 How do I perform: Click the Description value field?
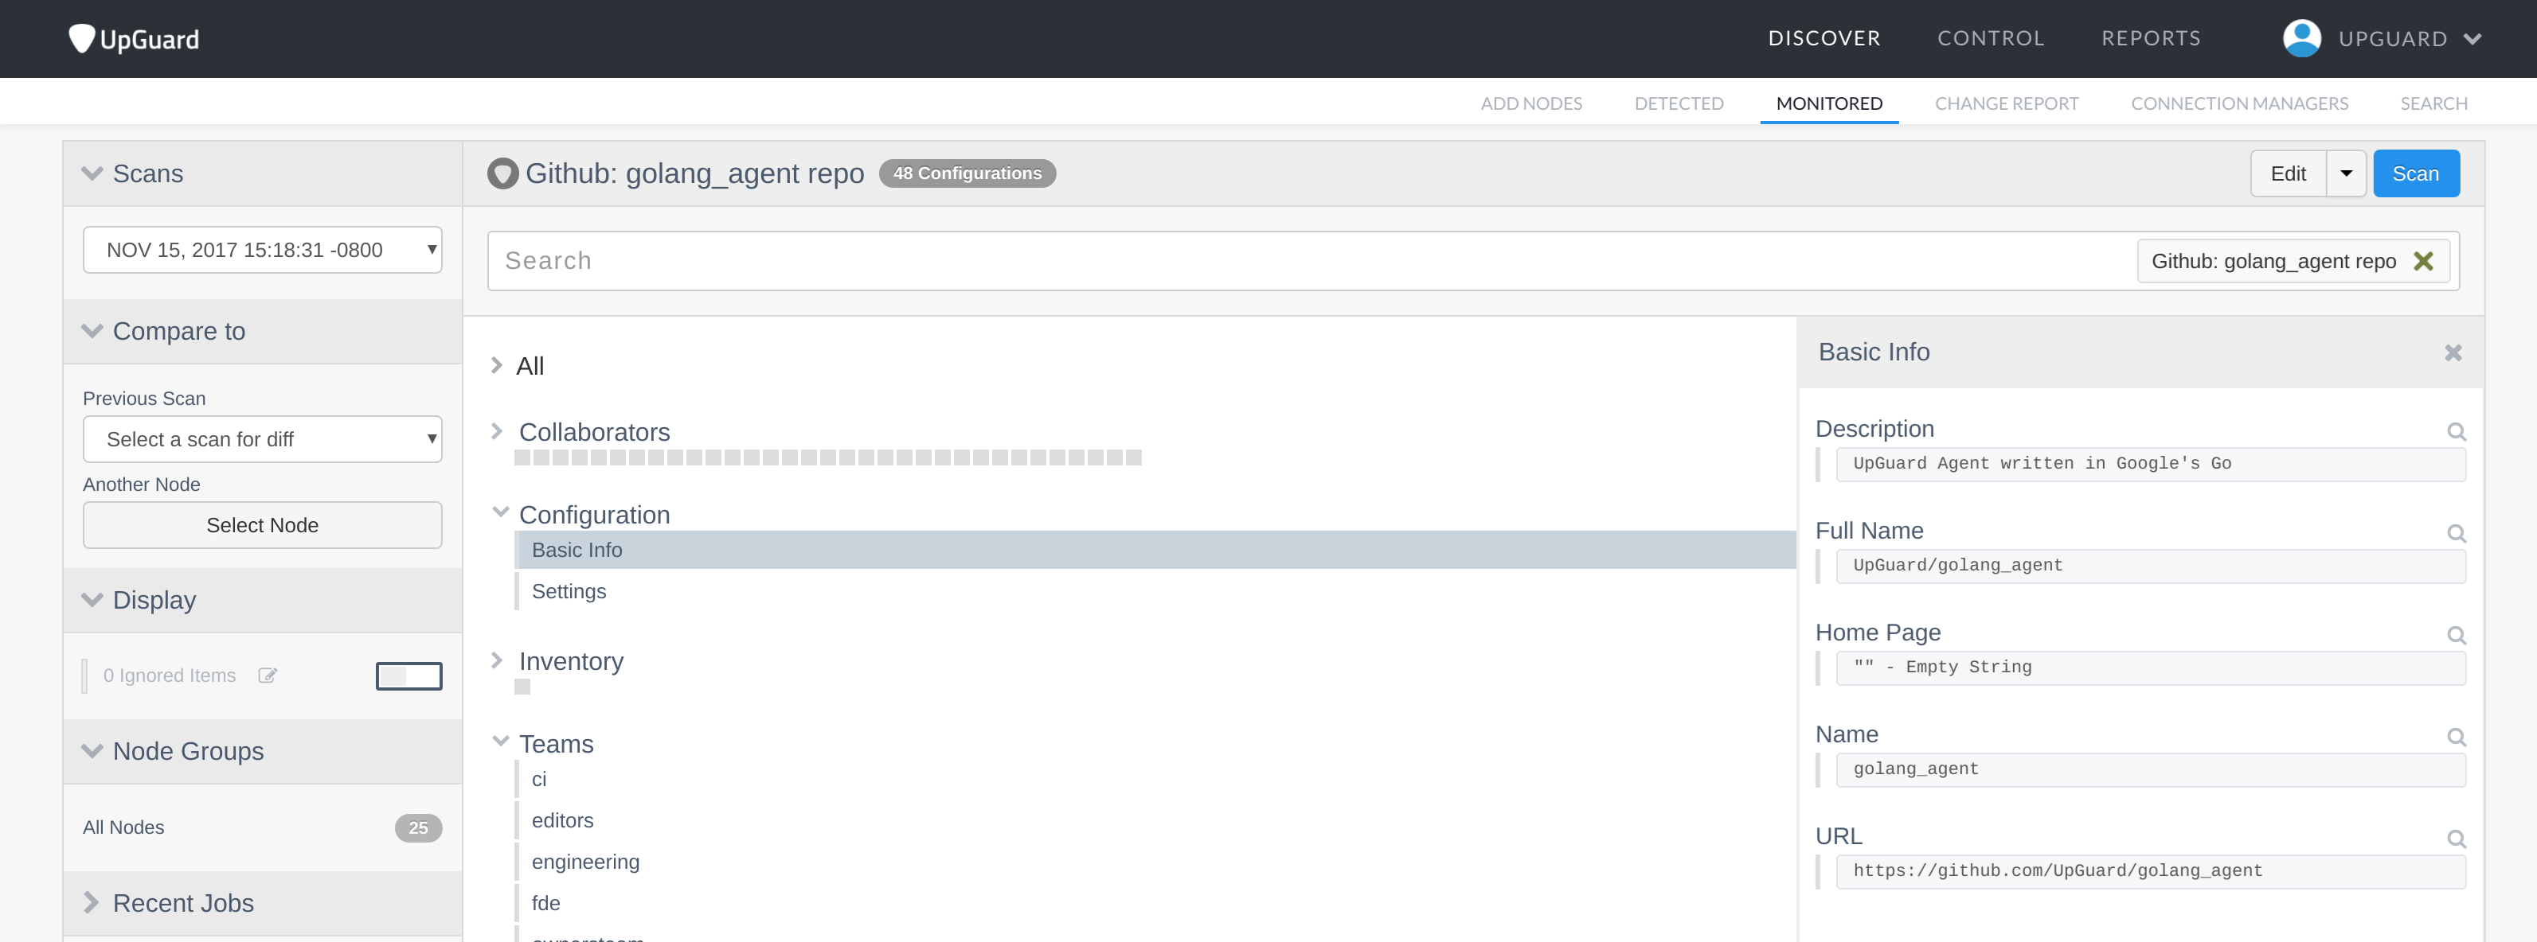pos(2150,465)
